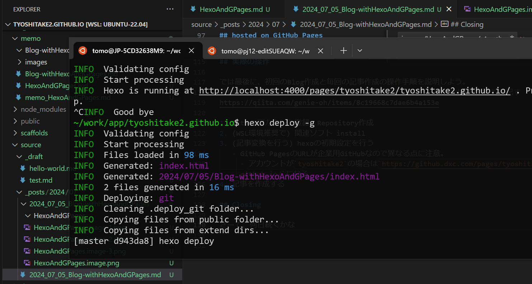Click Ubuntu icon on first terminal tab
Viewport: 532px width, 284px height.
(x=83, y=51)
